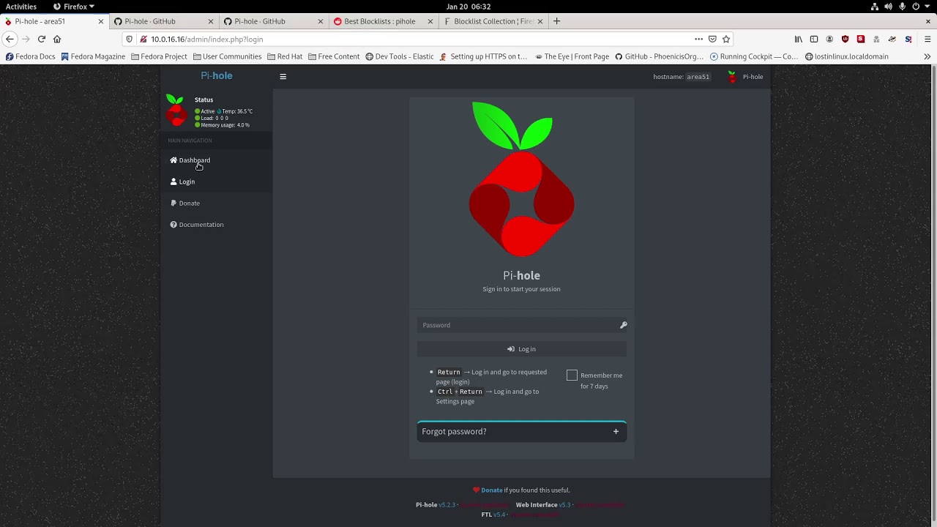Open Firefox app menu in top bar
Image resolution: width=937 pixels, height=527 pixels.
point(74,7)
